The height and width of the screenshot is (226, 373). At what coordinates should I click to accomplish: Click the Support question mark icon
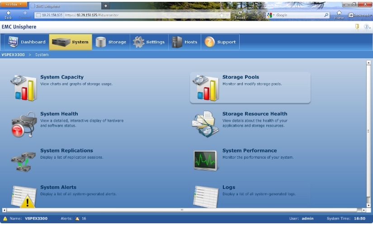click(210, 42)
